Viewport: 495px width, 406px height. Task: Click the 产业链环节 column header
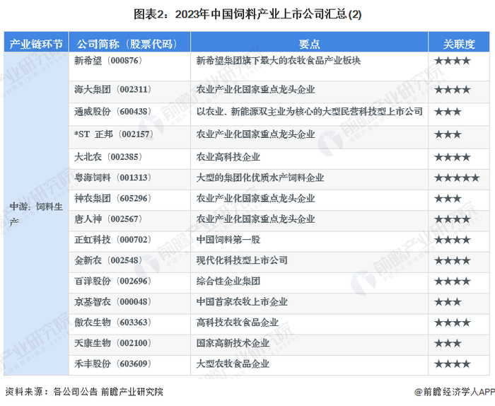[x=36, y=44]
